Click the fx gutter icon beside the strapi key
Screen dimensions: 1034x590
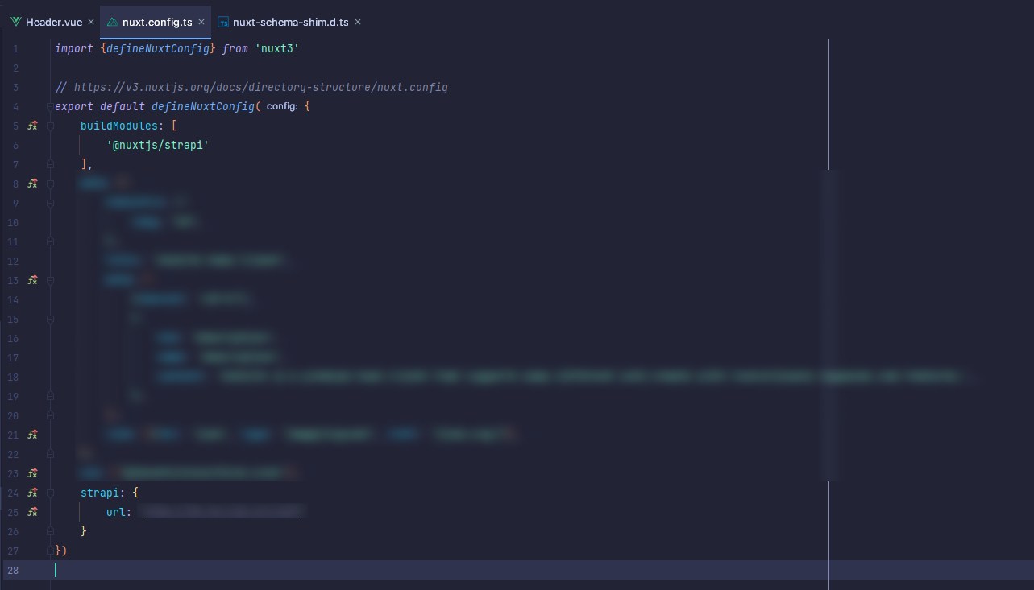click(x=32, y=492)
